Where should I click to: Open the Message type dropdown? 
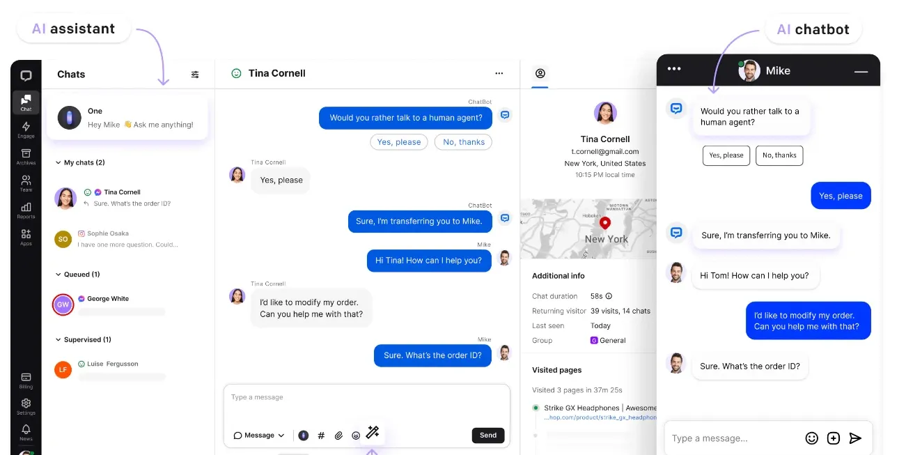click(259, 435)
